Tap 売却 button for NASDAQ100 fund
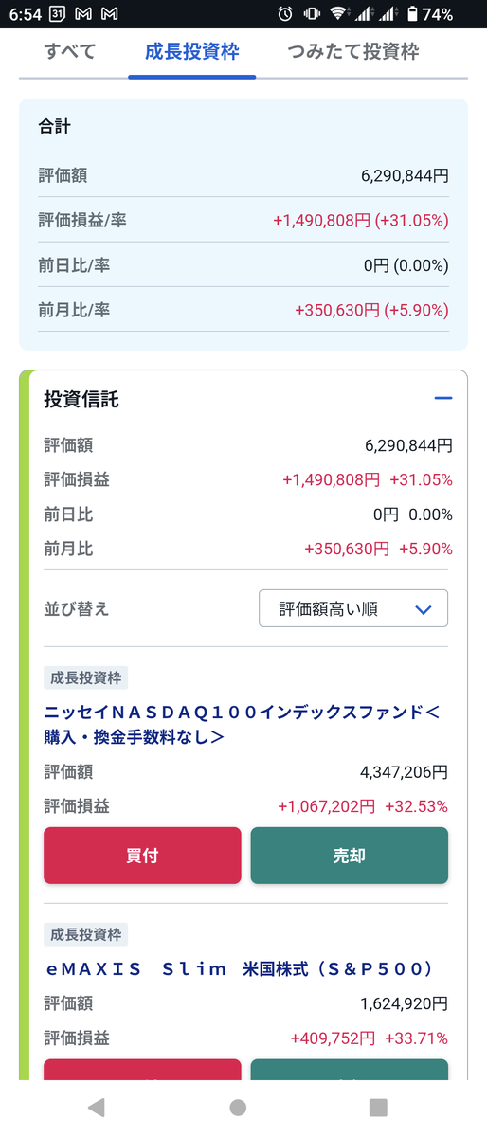 pyautogui.click(x=349, y=856)
